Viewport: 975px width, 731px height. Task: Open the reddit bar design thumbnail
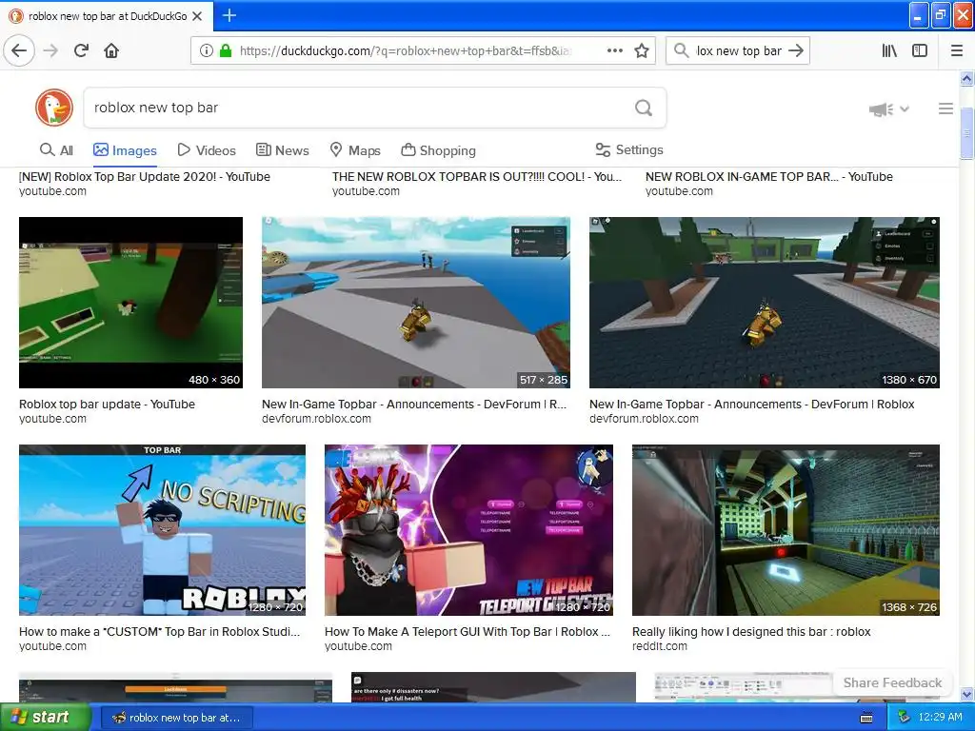[x=786, y=530]
